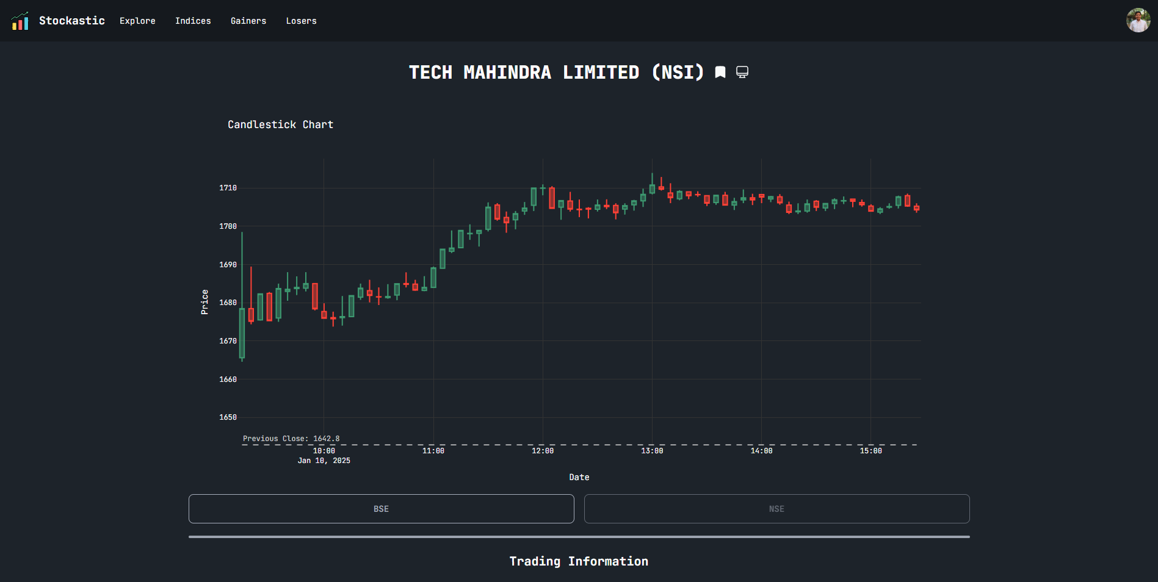The height and width of the screenshot is (582, 1158).
Task: Click the 1680 price axis label
Action: click(x=228, y=303)
